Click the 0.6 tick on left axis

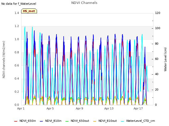(x=17, y=65)
